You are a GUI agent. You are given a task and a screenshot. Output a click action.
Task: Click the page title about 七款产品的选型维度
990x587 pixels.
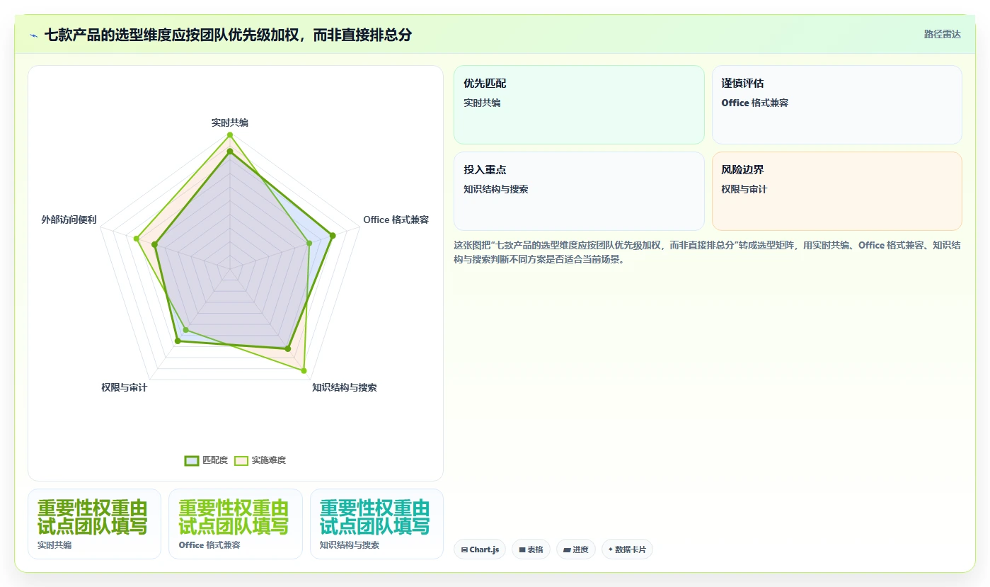point(228,35)
